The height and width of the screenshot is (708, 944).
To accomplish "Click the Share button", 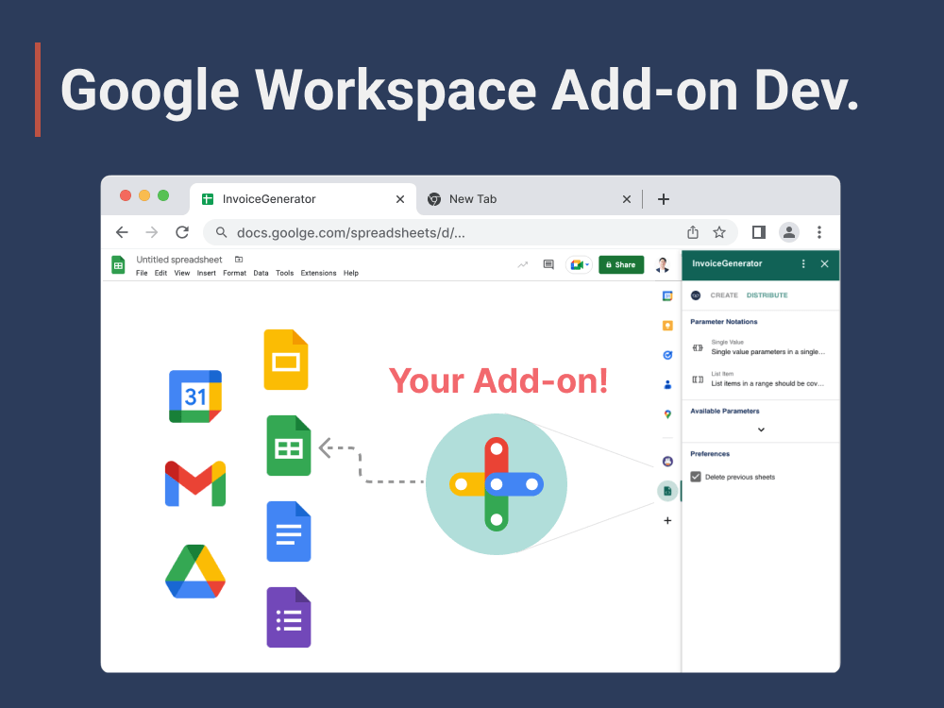I will pyautogui.click(x=620, y=264).
